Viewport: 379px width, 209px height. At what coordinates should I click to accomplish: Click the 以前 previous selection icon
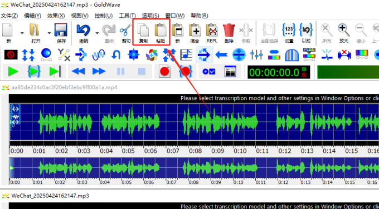click(306, 30)
